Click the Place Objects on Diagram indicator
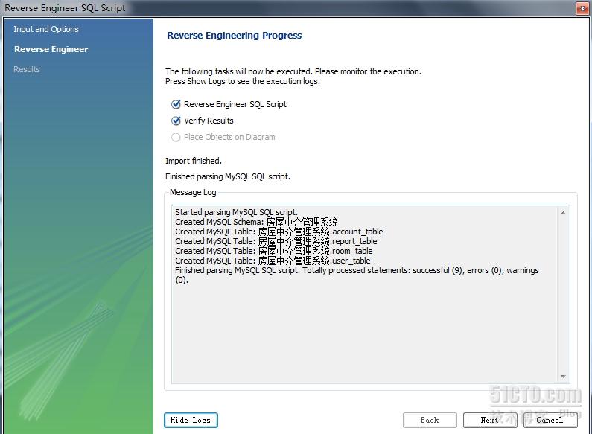 (x=176, y=138)
